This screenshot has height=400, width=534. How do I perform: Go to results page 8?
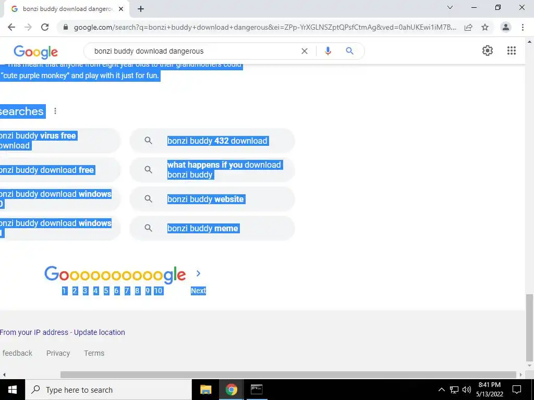click(137, 291)
